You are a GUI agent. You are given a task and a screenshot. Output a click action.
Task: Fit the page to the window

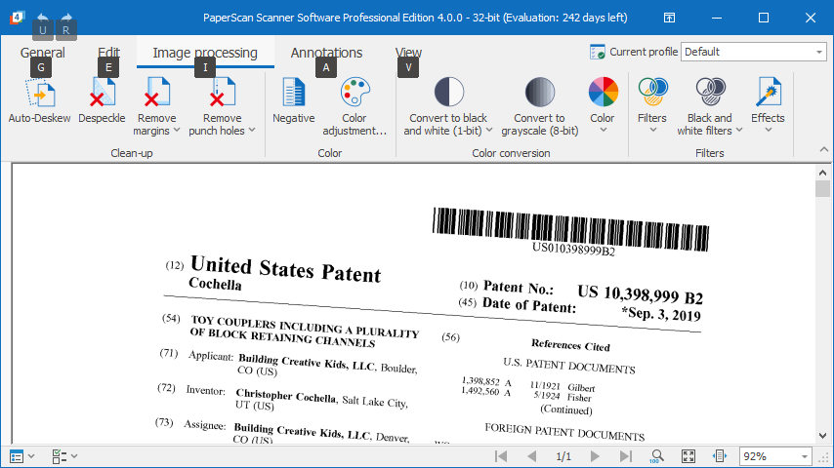688,456
